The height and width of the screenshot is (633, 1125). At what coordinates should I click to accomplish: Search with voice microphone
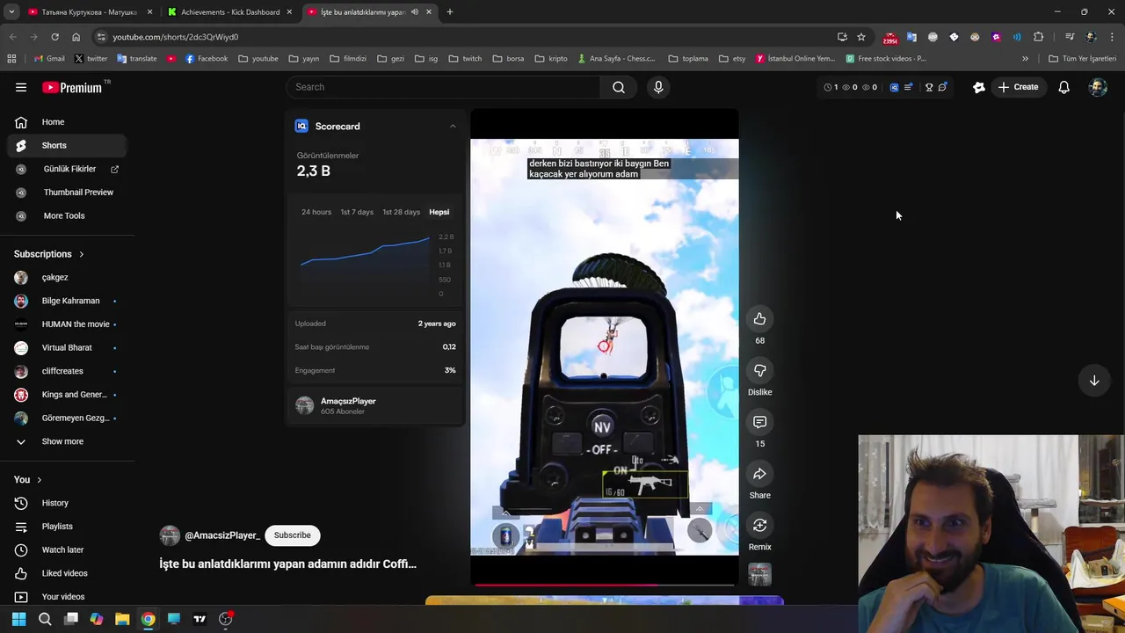point(658,87)
